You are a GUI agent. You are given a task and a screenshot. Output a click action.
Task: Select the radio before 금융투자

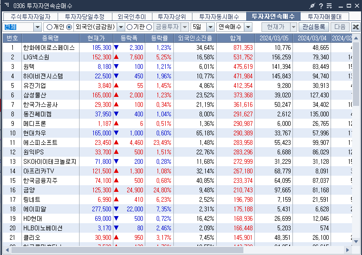tap(149, 27)
